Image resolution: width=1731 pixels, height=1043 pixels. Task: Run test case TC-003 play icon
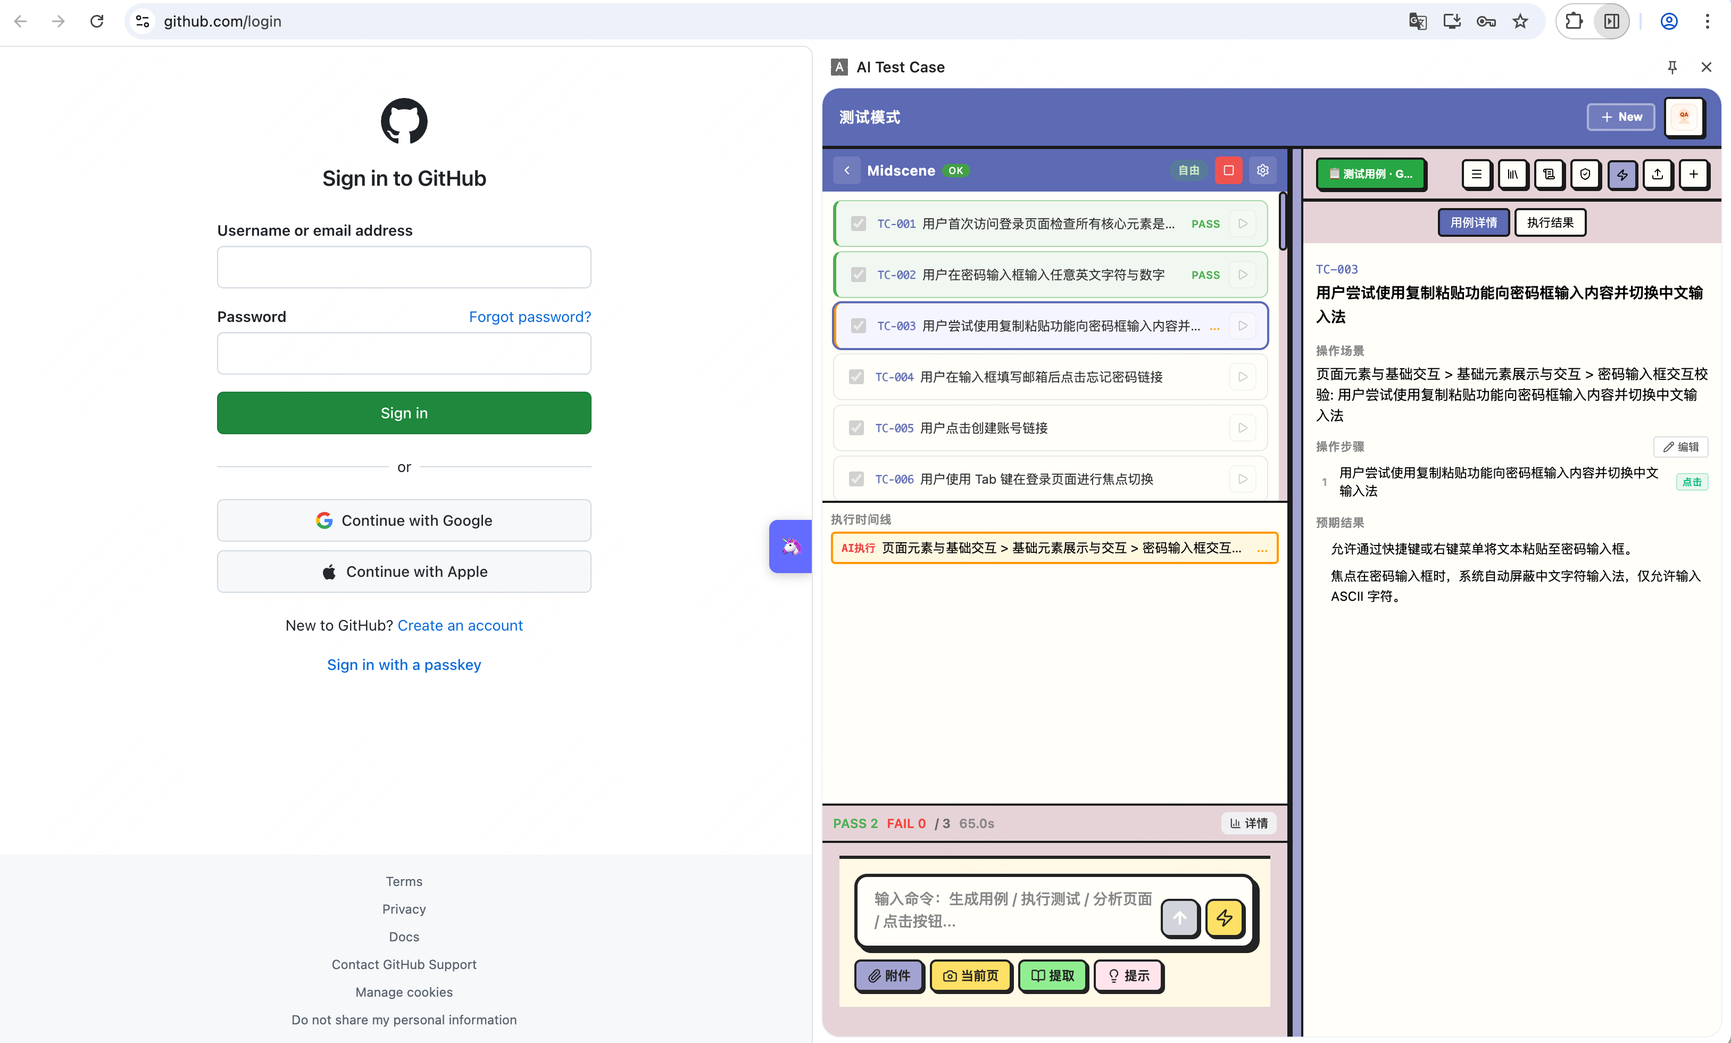click(1243, 326)
